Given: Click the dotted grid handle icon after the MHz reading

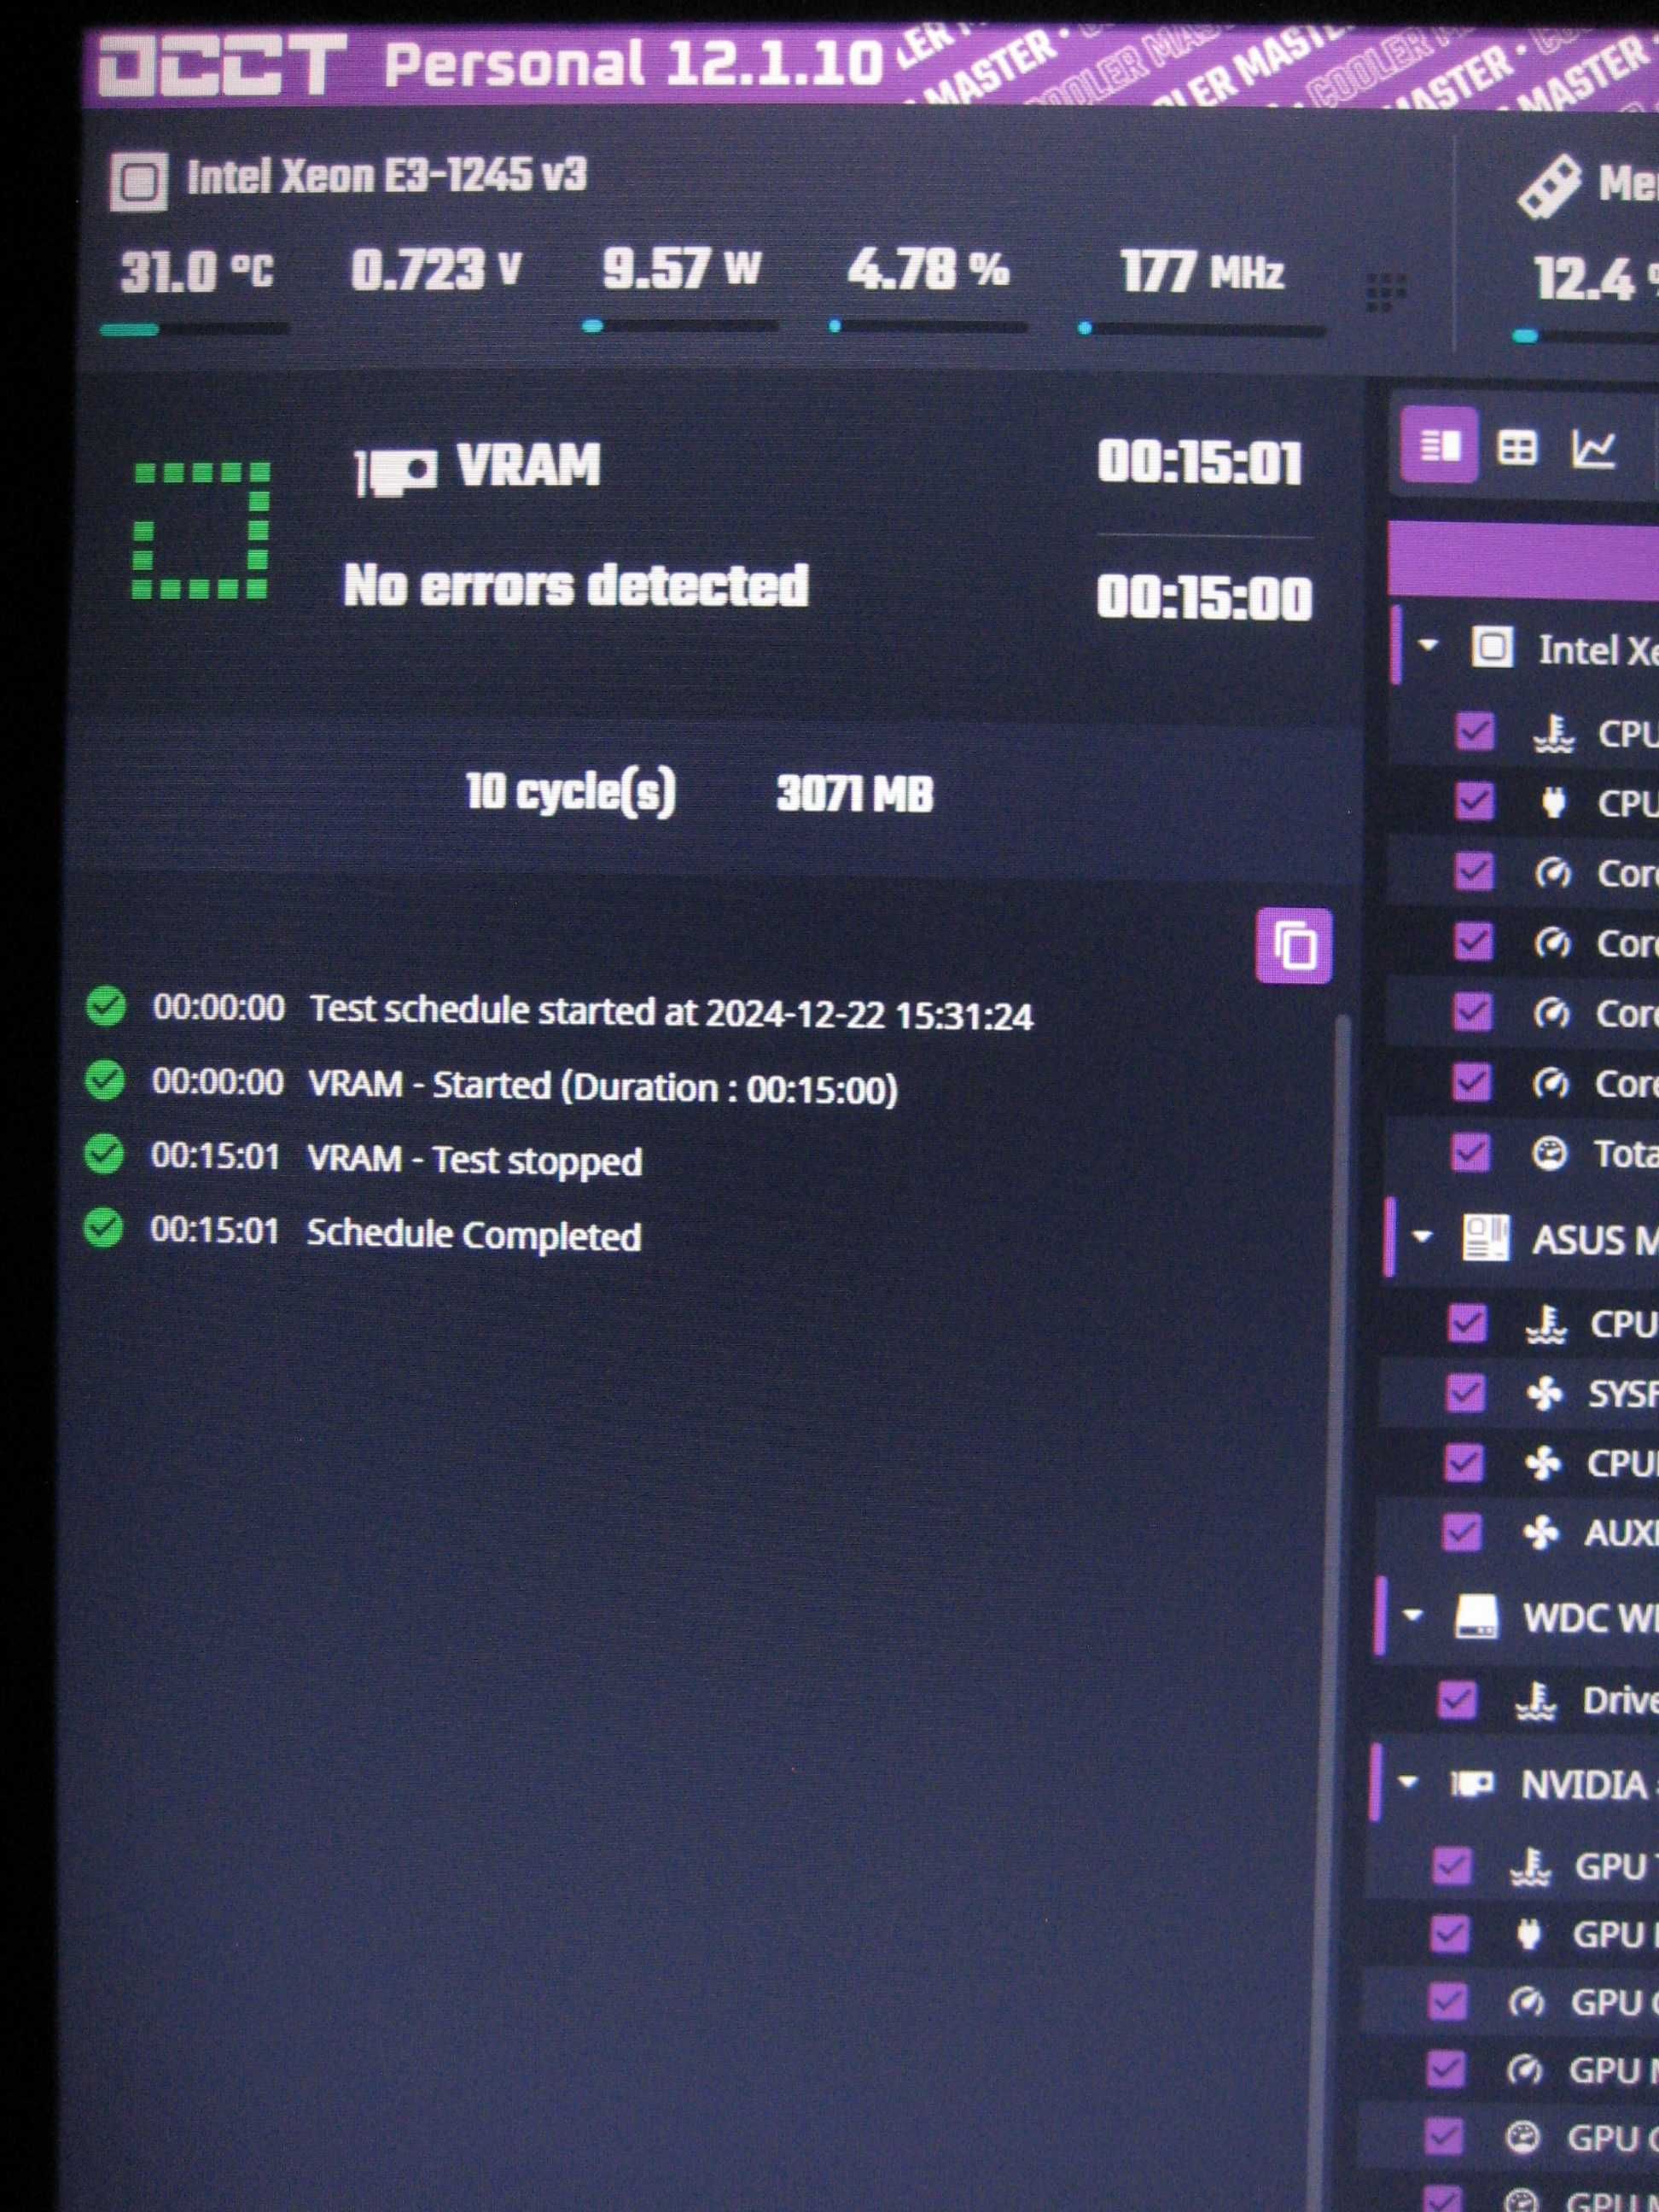Looking at the screenshot, I should (1385, 292).
